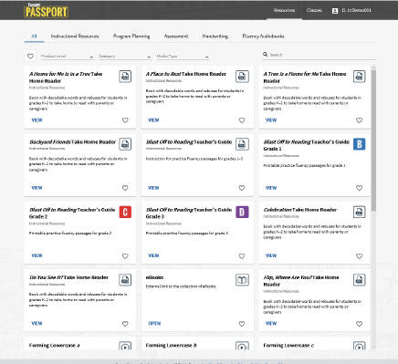View Blast Off Teacher's Guide Grade 3
398x364 pixels.
click(x=153, y=255)
